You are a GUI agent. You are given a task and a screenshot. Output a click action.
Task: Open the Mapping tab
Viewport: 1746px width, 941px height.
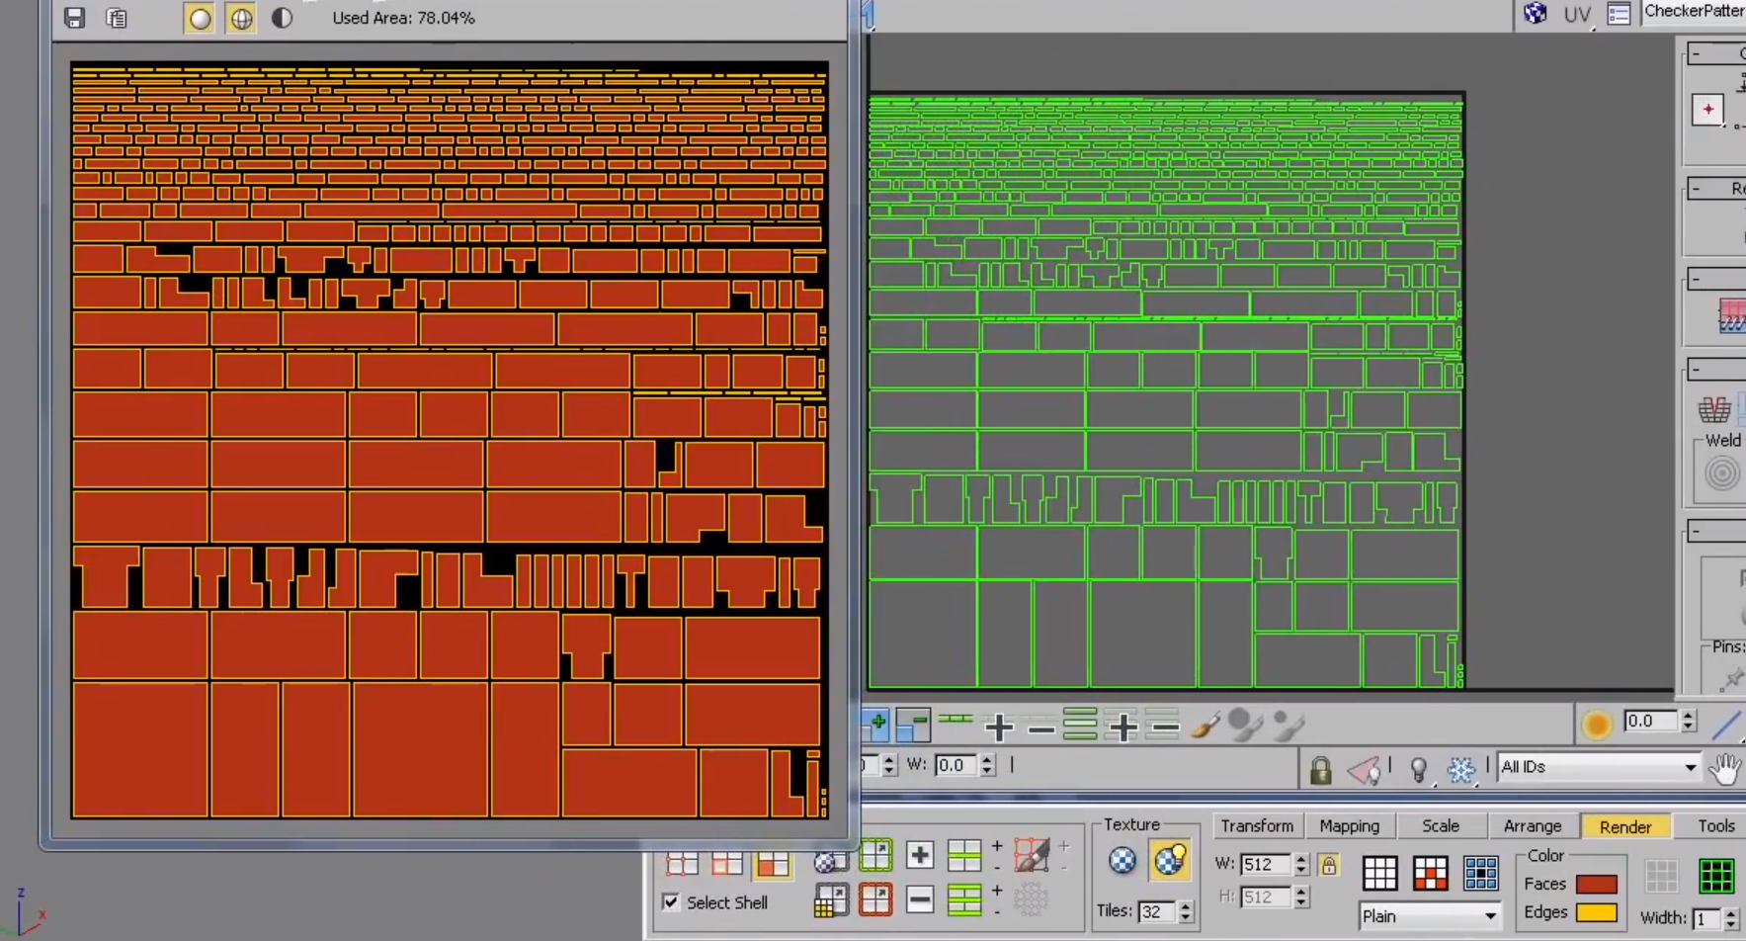coord(1349,826)
